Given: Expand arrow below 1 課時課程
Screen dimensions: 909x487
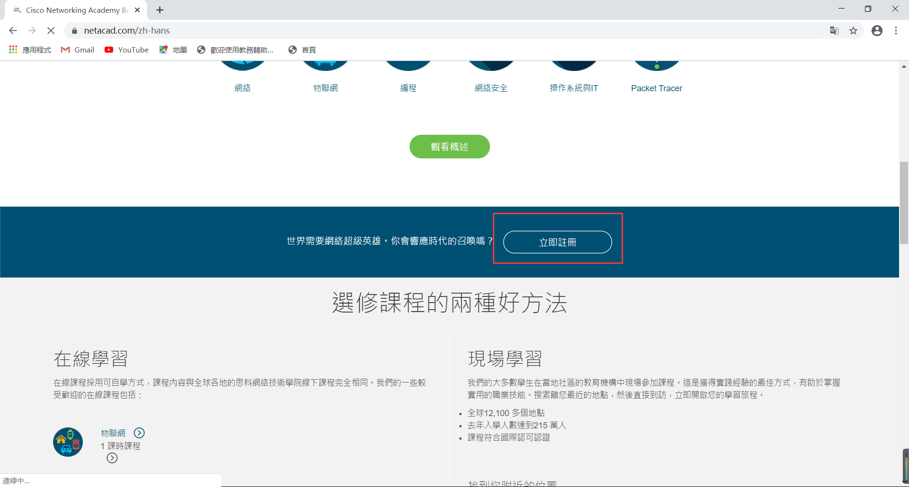Looking at the screenshot, I should pyautogui.click(x=112, y=458).
